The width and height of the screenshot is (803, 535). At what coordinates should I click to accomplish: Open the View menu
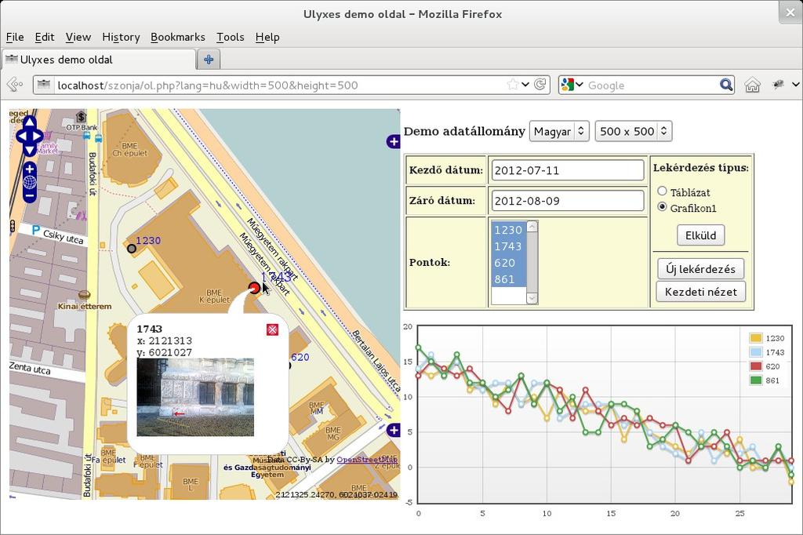click(78, 37)
